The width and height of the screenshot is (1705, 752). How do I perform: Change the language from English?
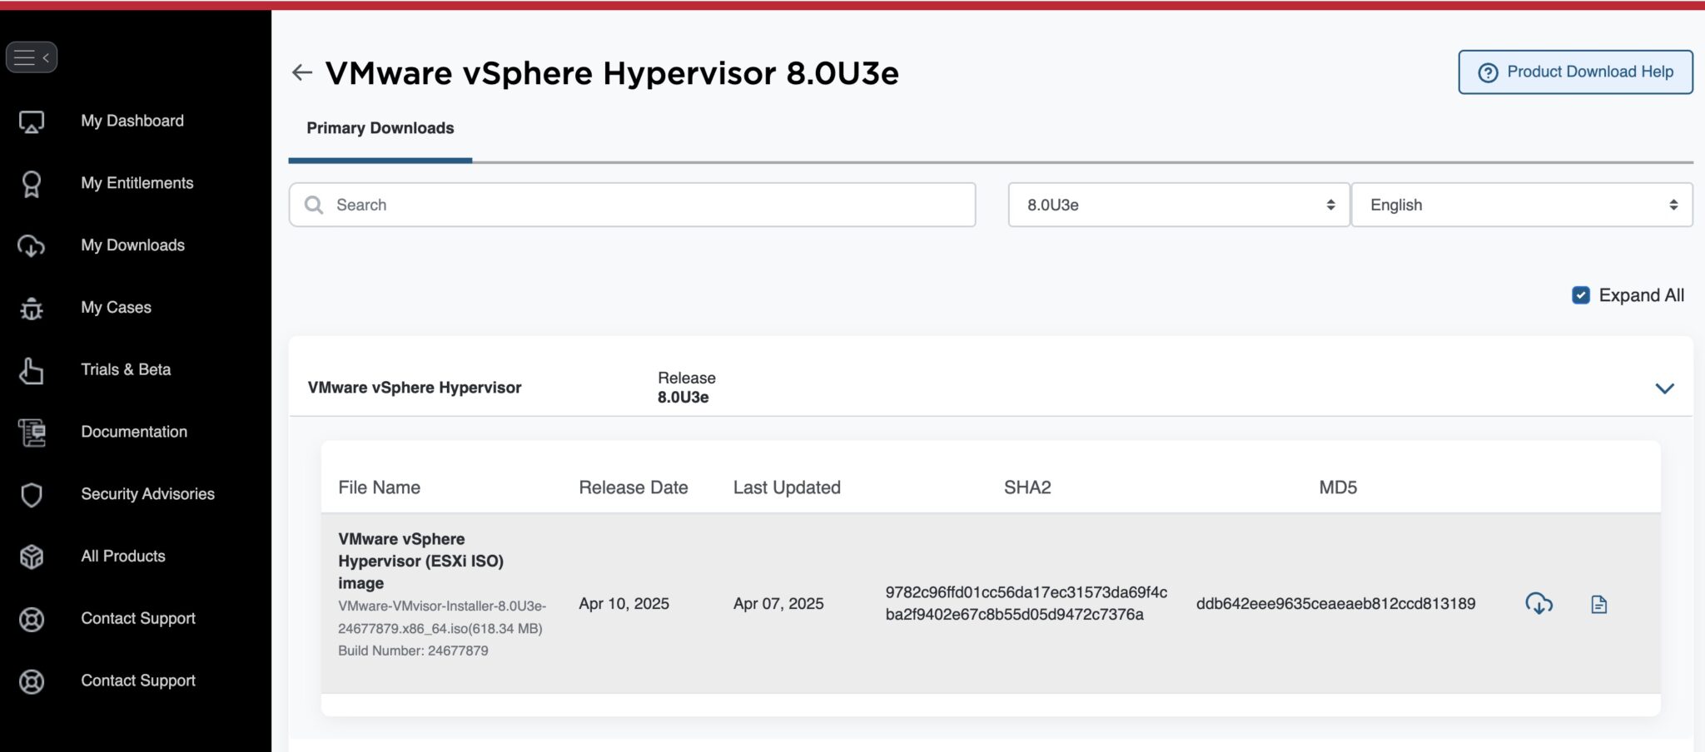coord(1522,205)
